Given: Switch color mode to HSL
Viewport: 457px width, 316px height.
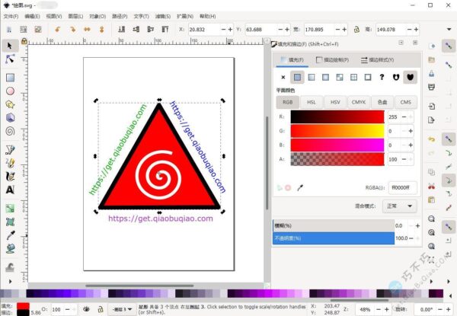Looking at the screenshot, I should pos(311,101).
